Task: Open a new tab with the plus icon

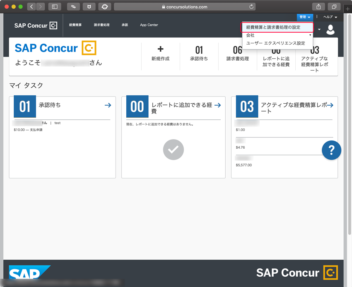Action: tap(347, 9)
